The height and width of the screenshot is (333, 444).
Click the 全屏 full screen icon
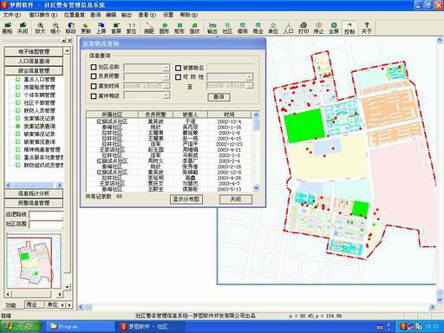click(334, 28)
